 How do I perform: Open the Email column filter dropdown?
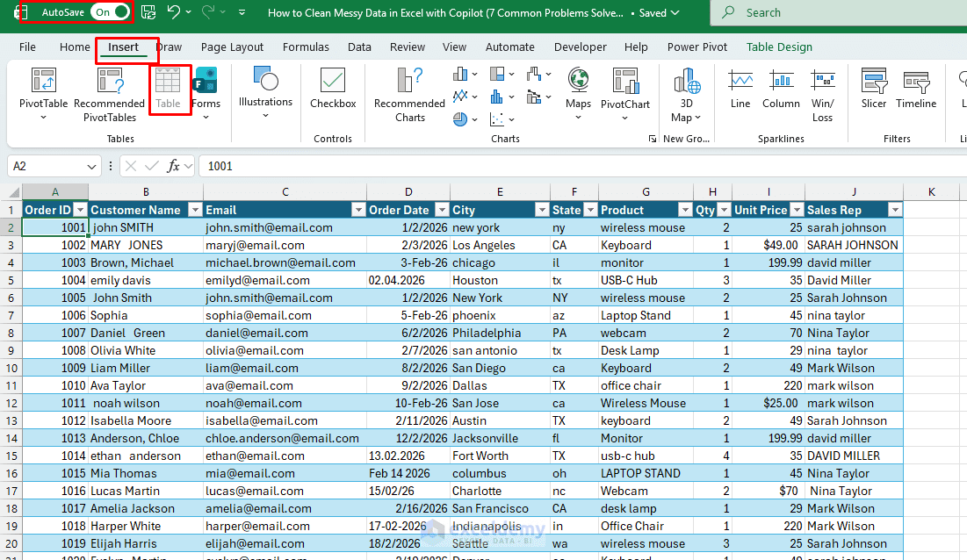click(358, 210)
